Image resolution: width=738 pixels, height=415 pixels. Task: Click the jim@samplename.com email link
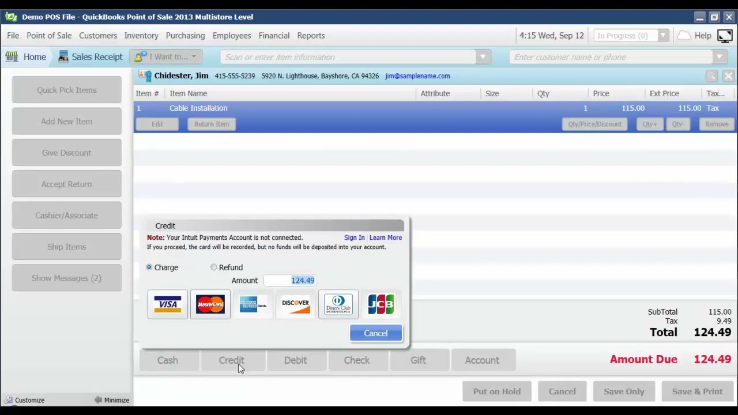[417, 76]
